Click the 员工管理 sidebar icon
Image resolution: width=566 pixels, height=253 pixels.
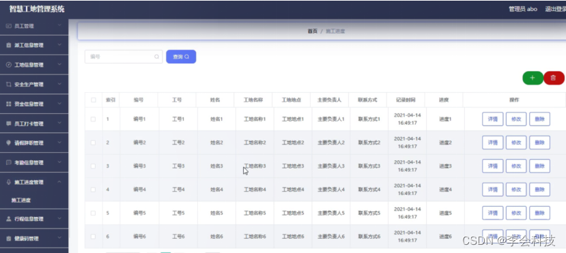[x=9, y=26]
